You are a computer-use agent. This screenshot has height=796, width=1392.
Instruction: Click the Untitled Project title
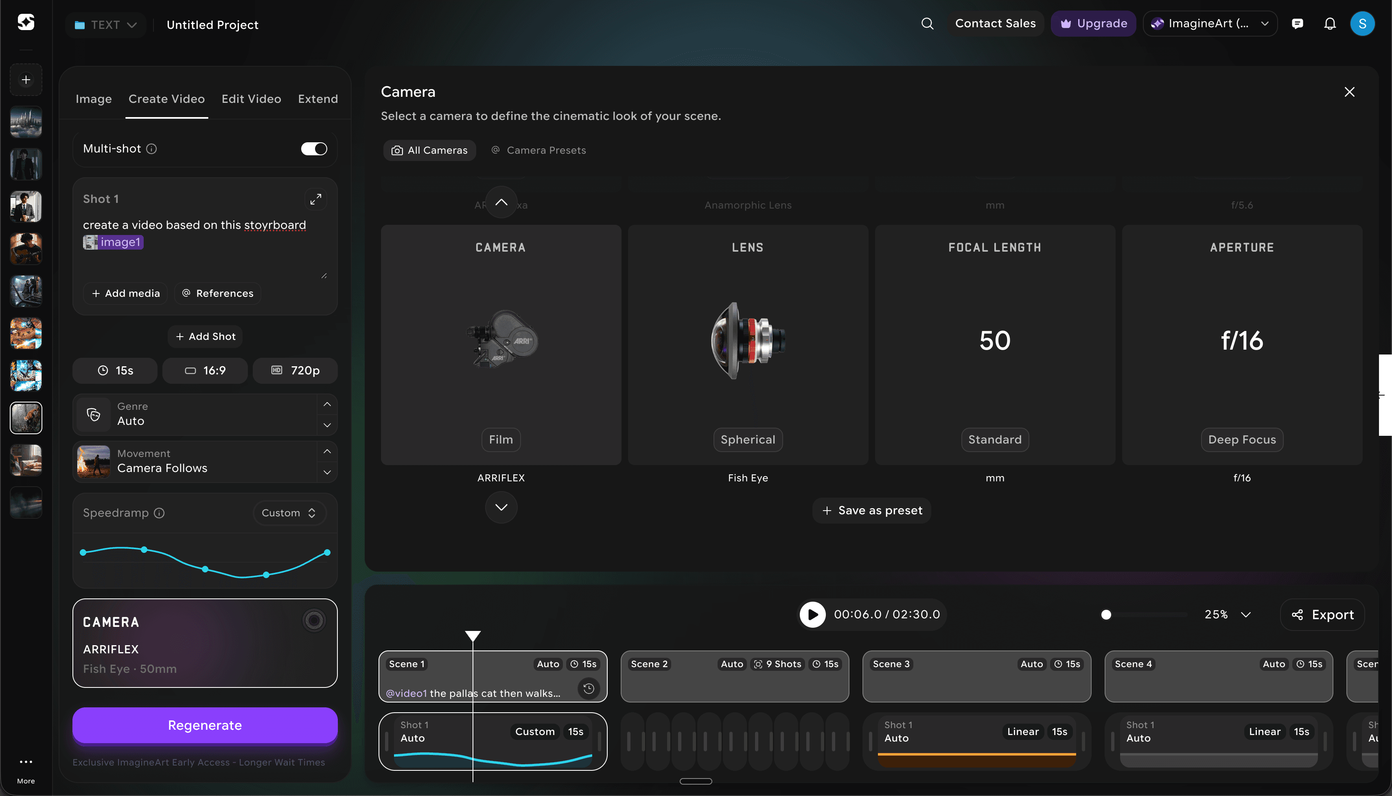click(212, 25)
